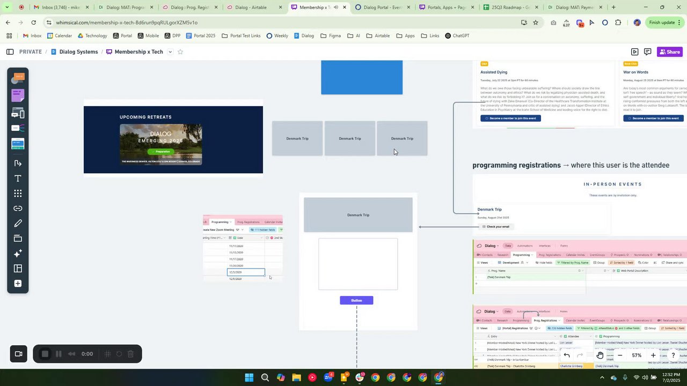Select the hand pan tool
Viewport: 687px width, 386px height.
[x=600, y=355]
